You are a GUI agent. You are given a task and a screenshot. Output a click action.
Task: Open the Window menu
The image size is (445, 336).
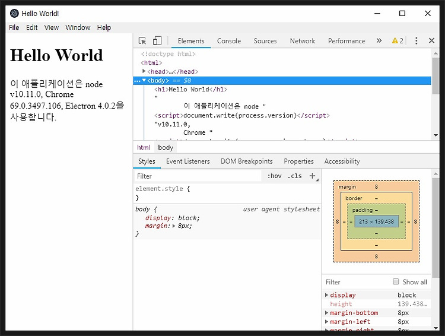click(78, 27)
